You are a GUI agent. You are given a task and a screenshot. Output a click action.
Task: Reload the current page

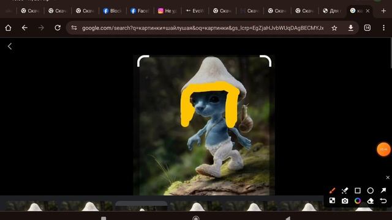pos(58,28)
